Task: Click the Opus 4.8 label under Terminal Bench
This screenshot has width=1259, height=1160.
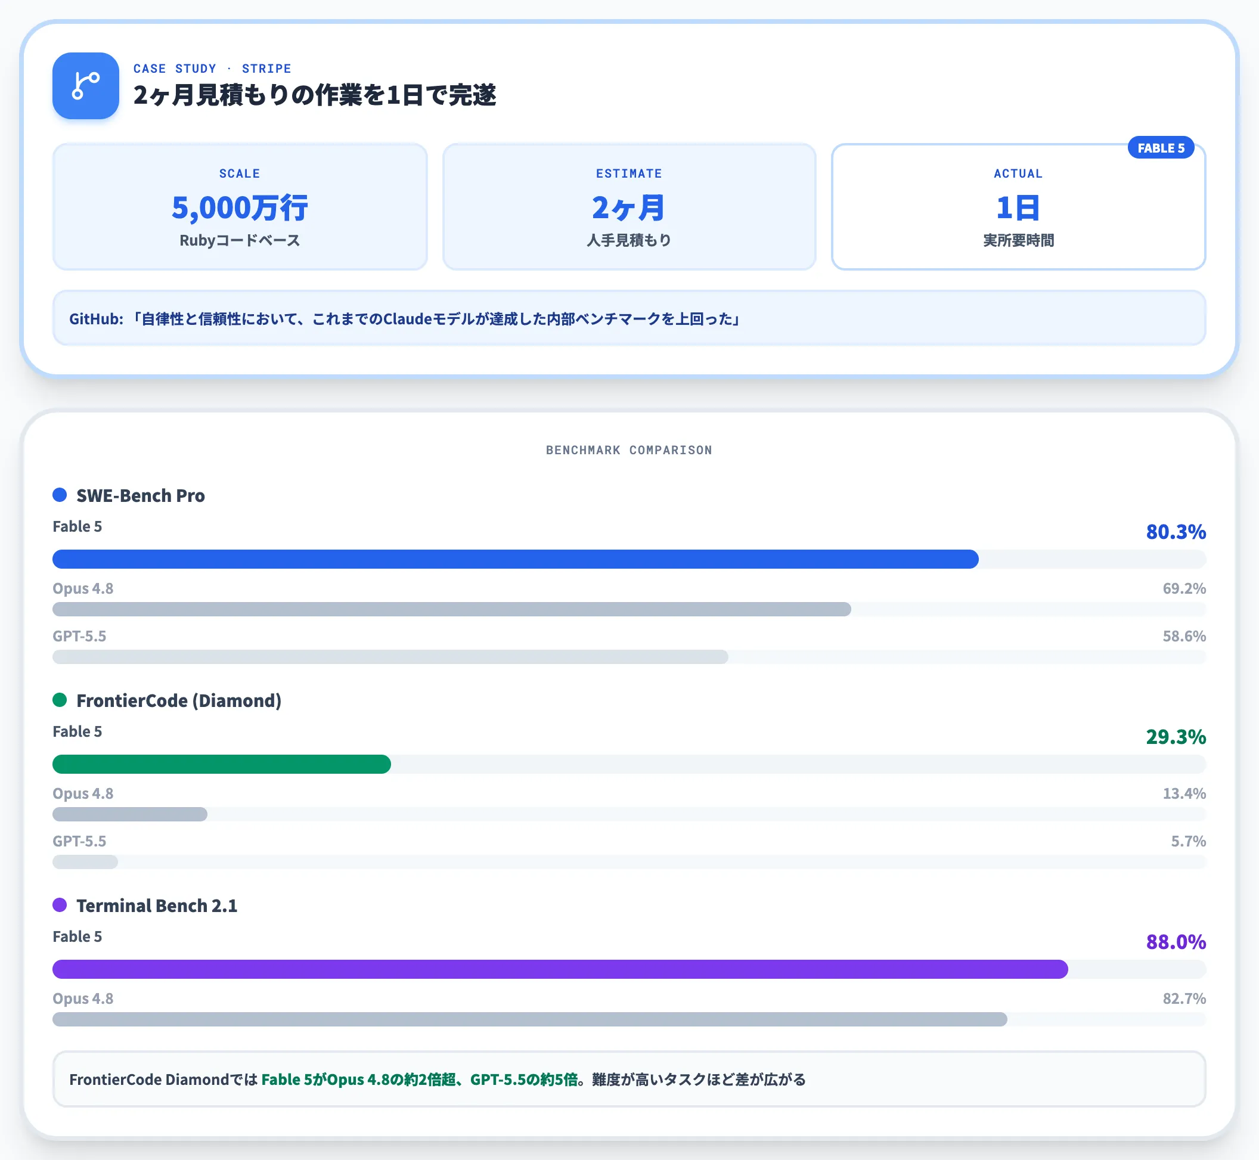Action: (83, 998)
